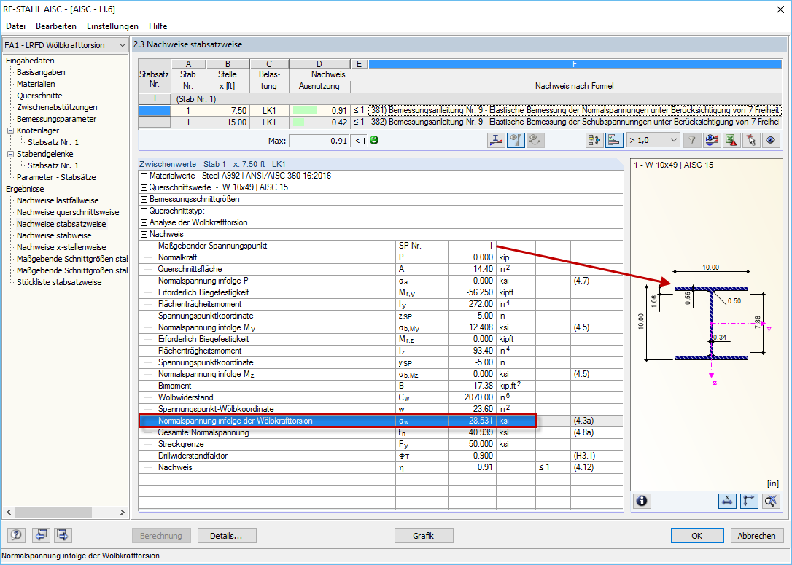Open the > 1,0 ratio filter dropdown
Viewport: 792px width, 565px height.
653,141
